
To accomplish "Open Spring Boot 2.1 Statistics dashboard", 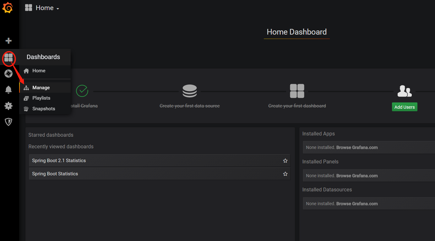I will point(160,161).
